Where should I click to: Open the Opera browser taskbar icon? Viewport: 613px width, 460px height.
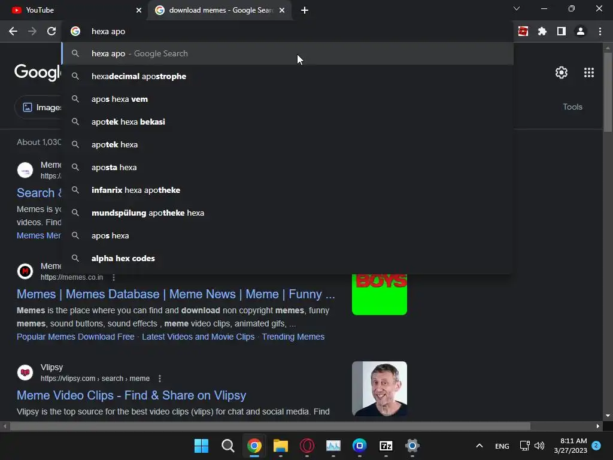point(307,446)
